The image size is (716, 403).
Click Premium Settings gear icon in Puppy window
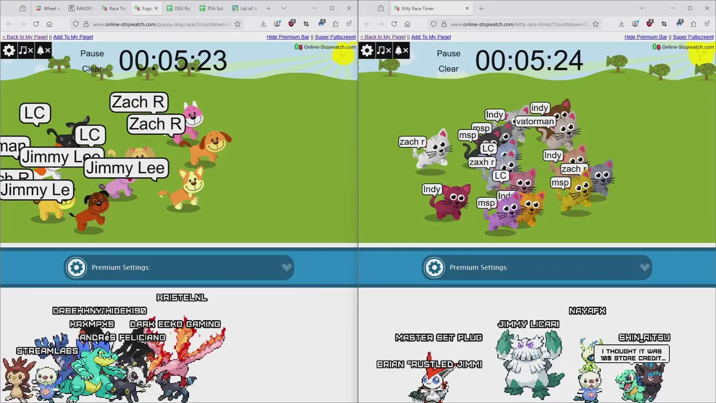(77, 268)
